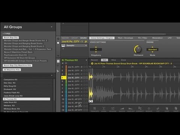180x135 pixels.
Task: Adjust the Pitchbend knob
Action: point(138,49)
